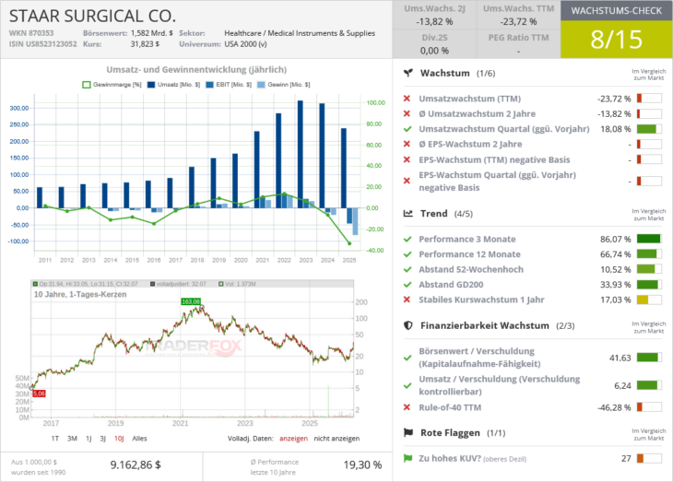
Task: Click the Umsatzwachstum Quartal green rating bar
Action: click(649, 129)
